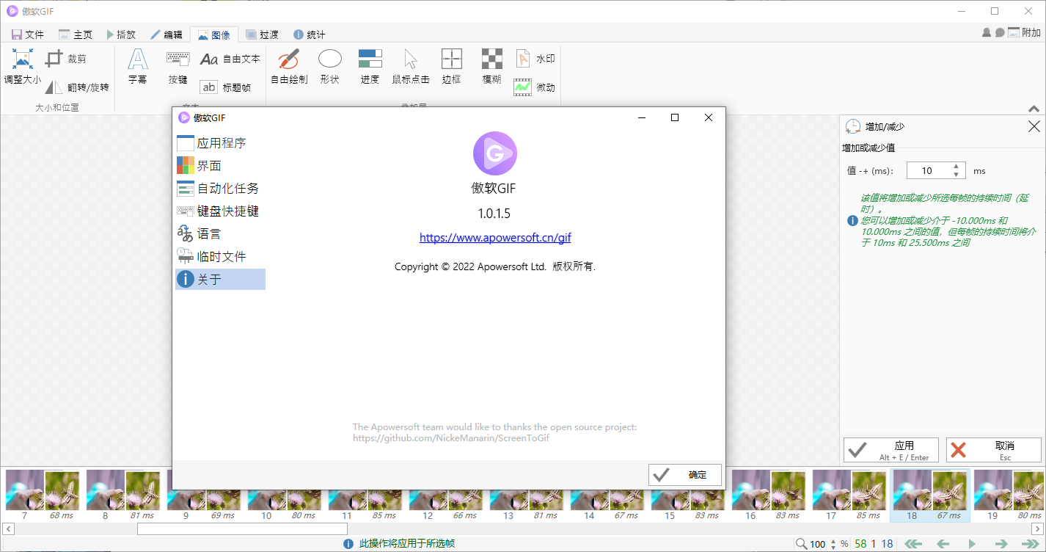Click the info icon in the status bar
Viewport: 1046px width, 552px height.
coord(348,544)
